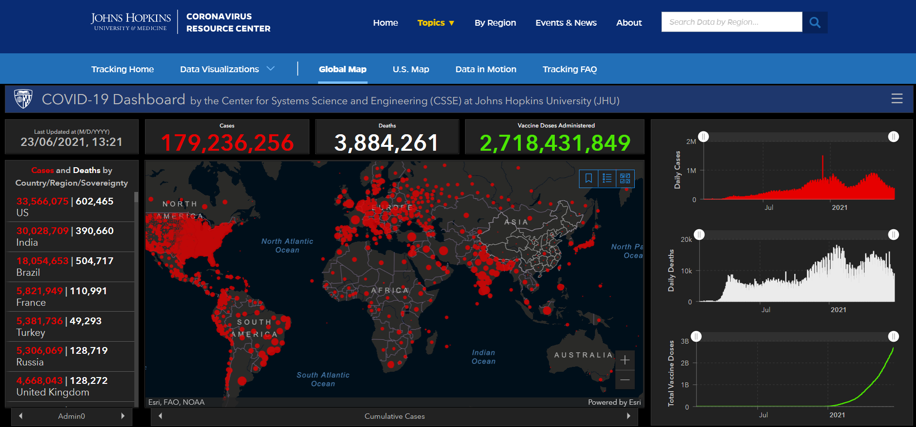Click the Admin0 level label
The height and width of the screenshot is (427, 916).
[71, 416]
